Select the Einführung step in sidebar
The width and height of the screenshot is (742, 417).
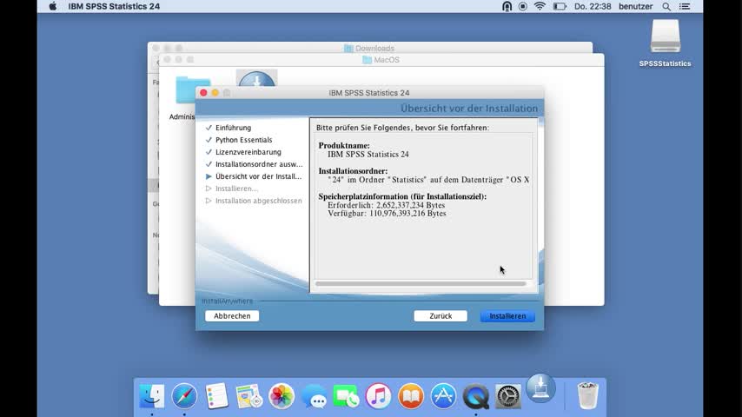pyautogui.click(x=233, y=128)
